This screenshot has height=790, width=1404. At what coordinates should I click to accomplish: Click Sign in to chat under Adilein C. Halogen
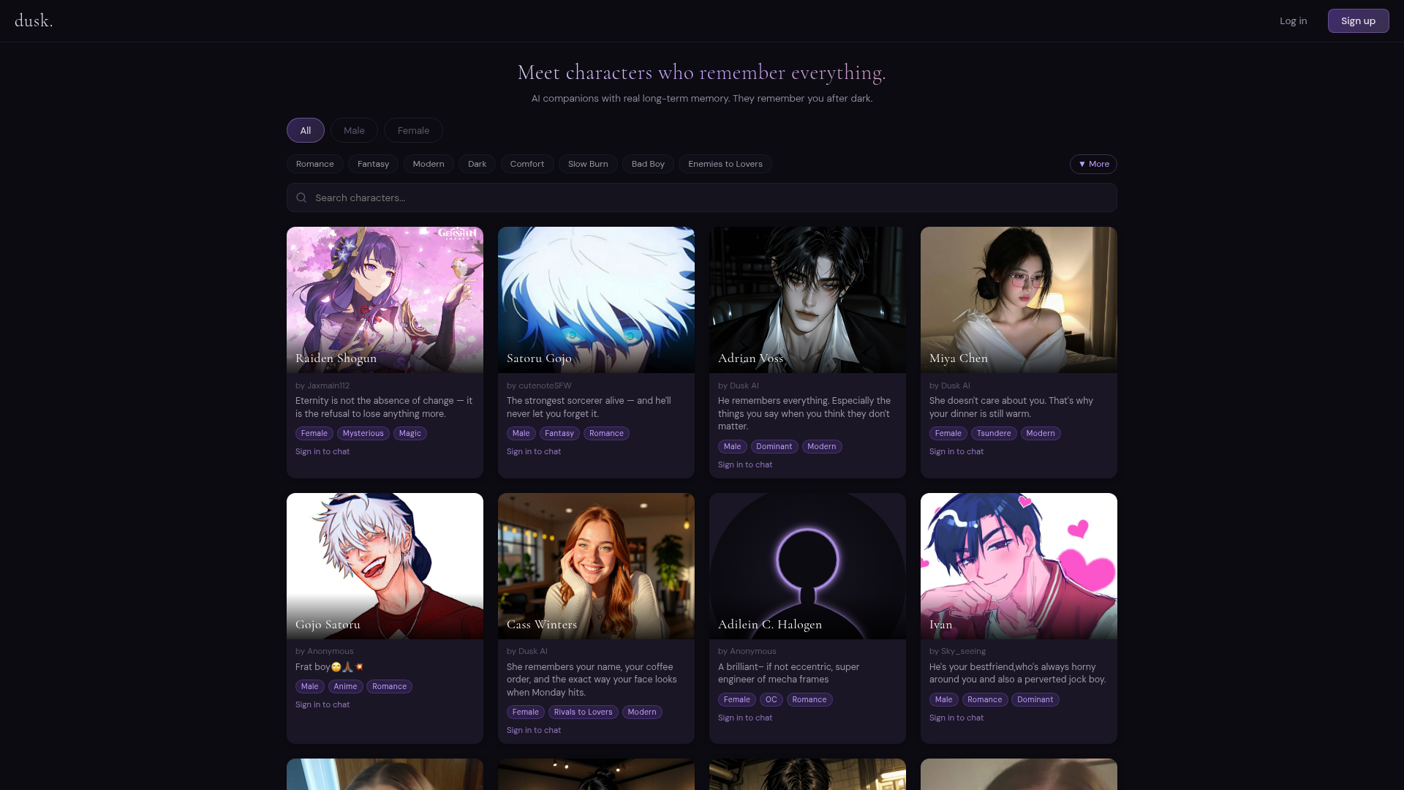745,718
